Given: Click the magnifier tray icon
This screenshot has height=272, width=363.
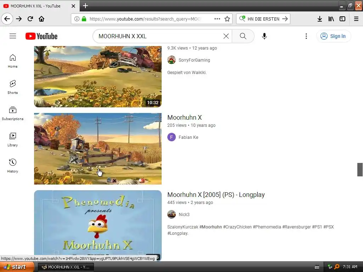Looking at the screenshot, I should (337, 267).
